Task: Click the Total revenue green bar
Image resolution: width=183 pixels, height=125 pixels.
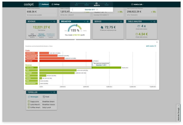Action: point(106,68)
